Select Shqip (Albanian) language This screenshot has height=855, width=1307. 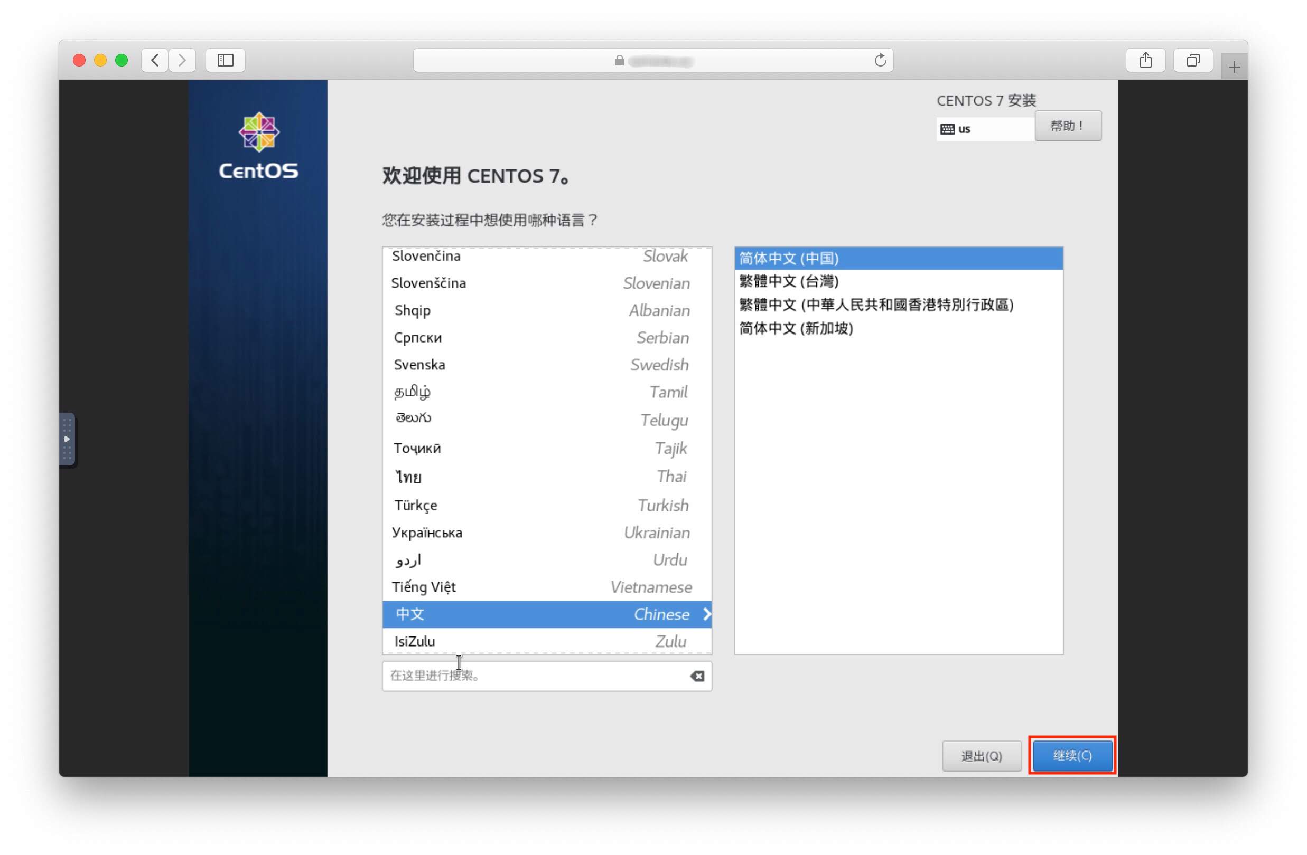(547, 311)
